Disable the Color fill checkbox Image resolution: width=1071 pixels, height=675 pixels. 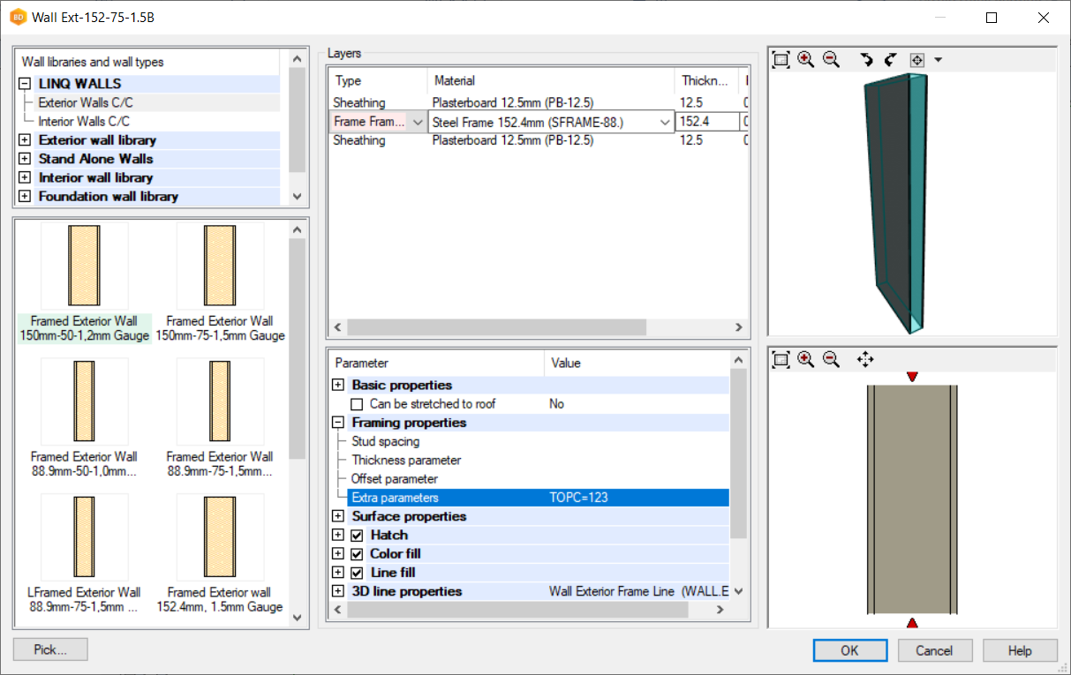pyautogui.click(x=357, y=554)
